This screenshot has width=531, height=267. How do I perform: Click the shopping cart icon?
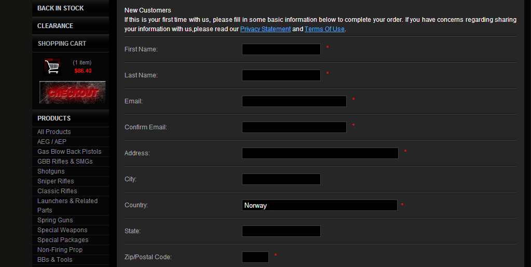pos(52,66)
